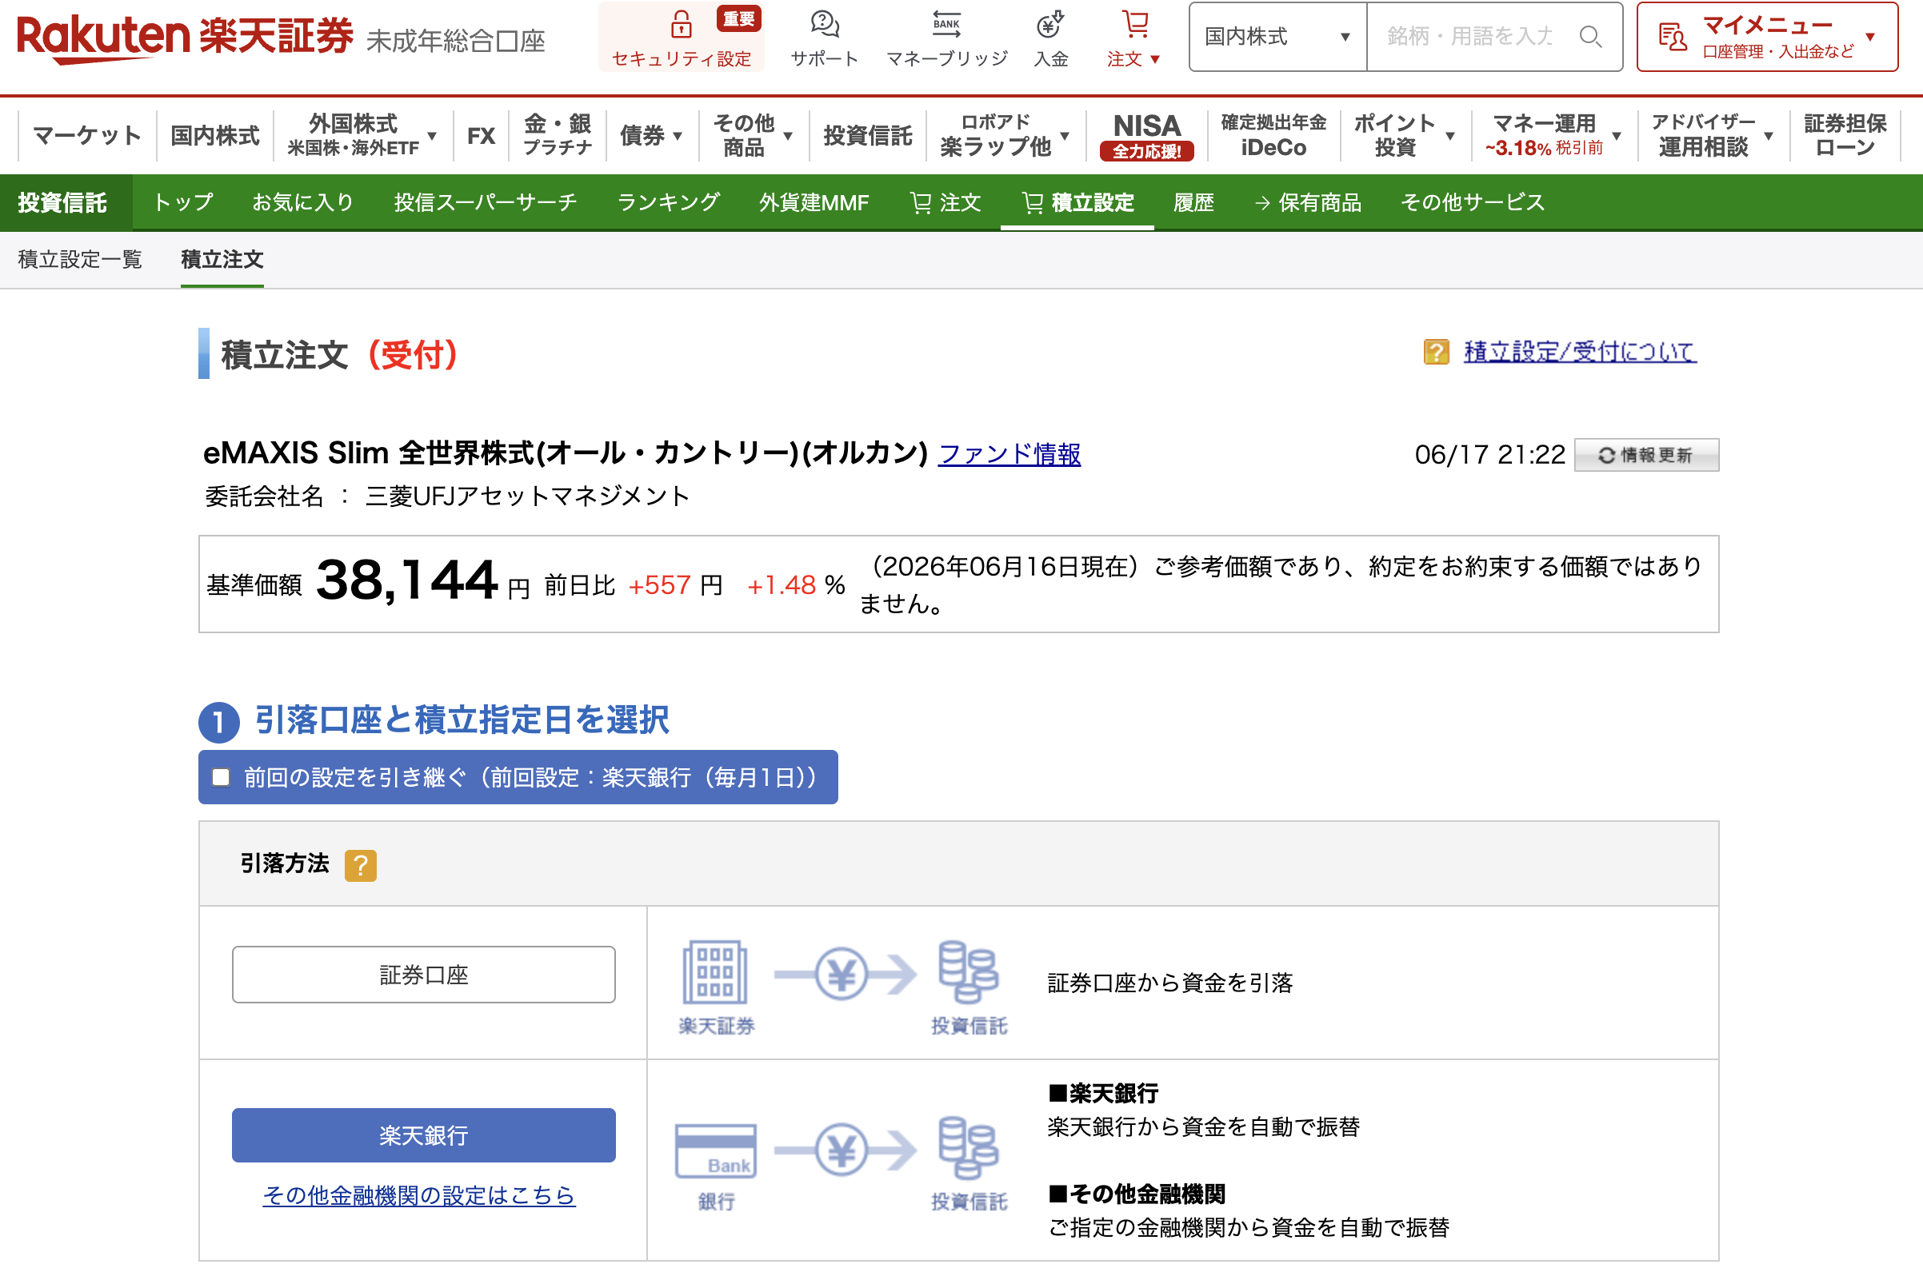Click the 重要 badge on security settings
The image size is (1923, 1276).
pyautogui.click(x=738, y=18)
